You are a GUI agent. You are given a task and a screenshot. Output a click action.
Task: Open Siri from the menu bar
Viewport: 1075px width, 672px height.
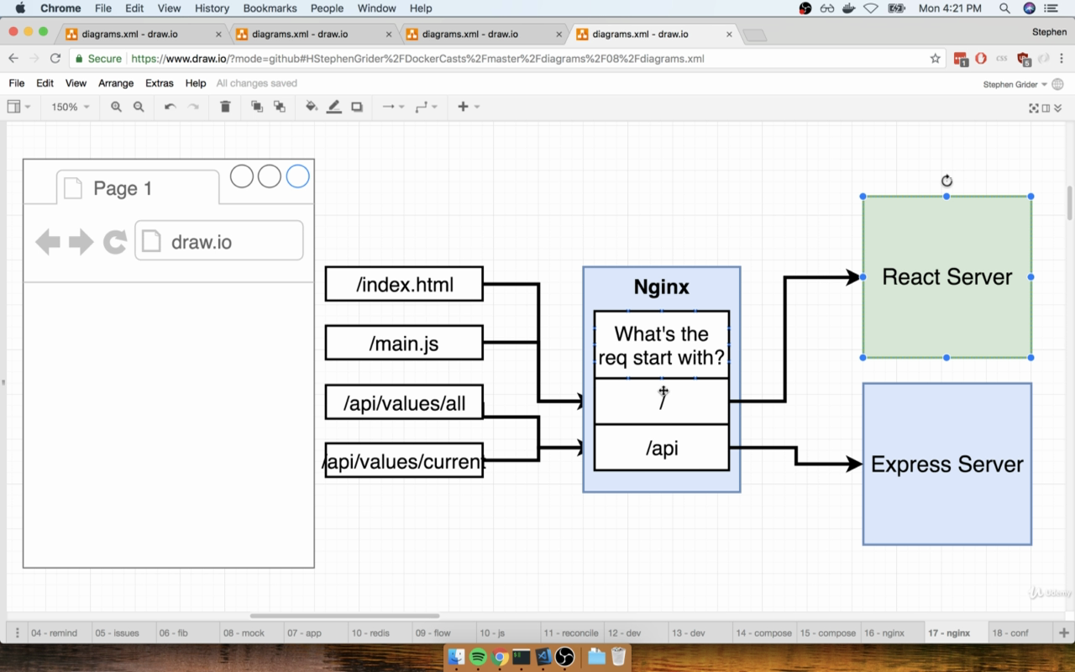[1030, 8]
